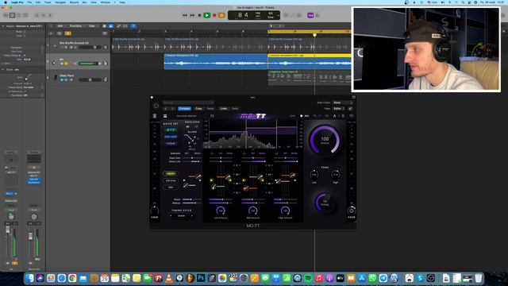The width and height of the screenshot is (508, 286).
Task: Click the Play button in transport
Action: coord(206,15)
